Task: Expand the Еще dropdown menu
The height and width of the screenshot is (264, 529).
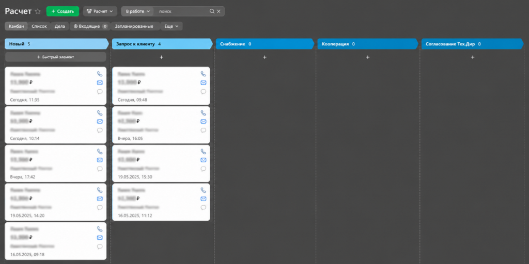Action: pos(172,26)
